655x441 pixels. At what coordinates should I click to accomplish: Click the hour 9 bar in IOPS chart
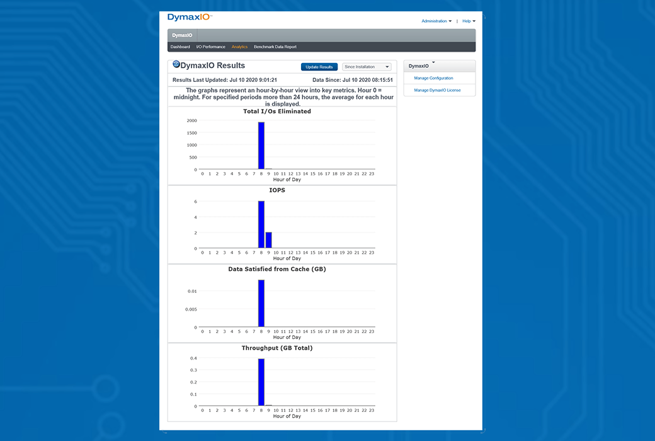(268, 240)
